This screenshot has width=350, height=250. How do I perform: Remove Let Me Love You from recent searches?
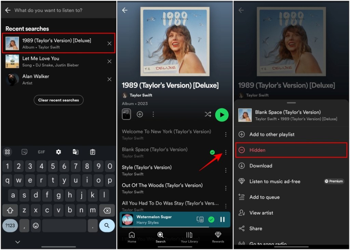click(109, 61)
